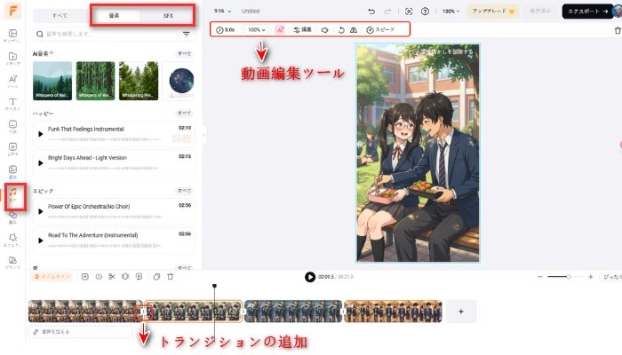Click the orange F app logo
Viewport: 622px width, 355px height.
(12, 11)
